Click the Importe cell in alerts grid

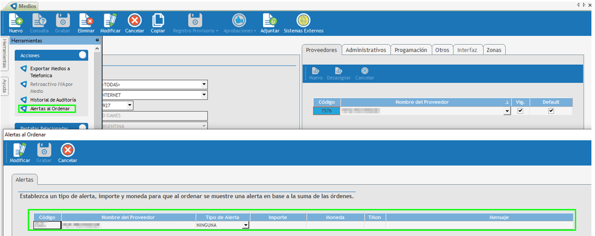(277, 225)
